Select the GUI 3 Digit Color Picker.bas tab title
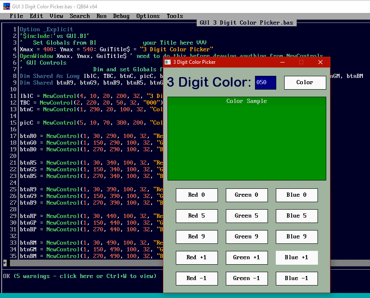Image resolution: width=370 pixels, height=298 pixels. (x=246, y=23)
